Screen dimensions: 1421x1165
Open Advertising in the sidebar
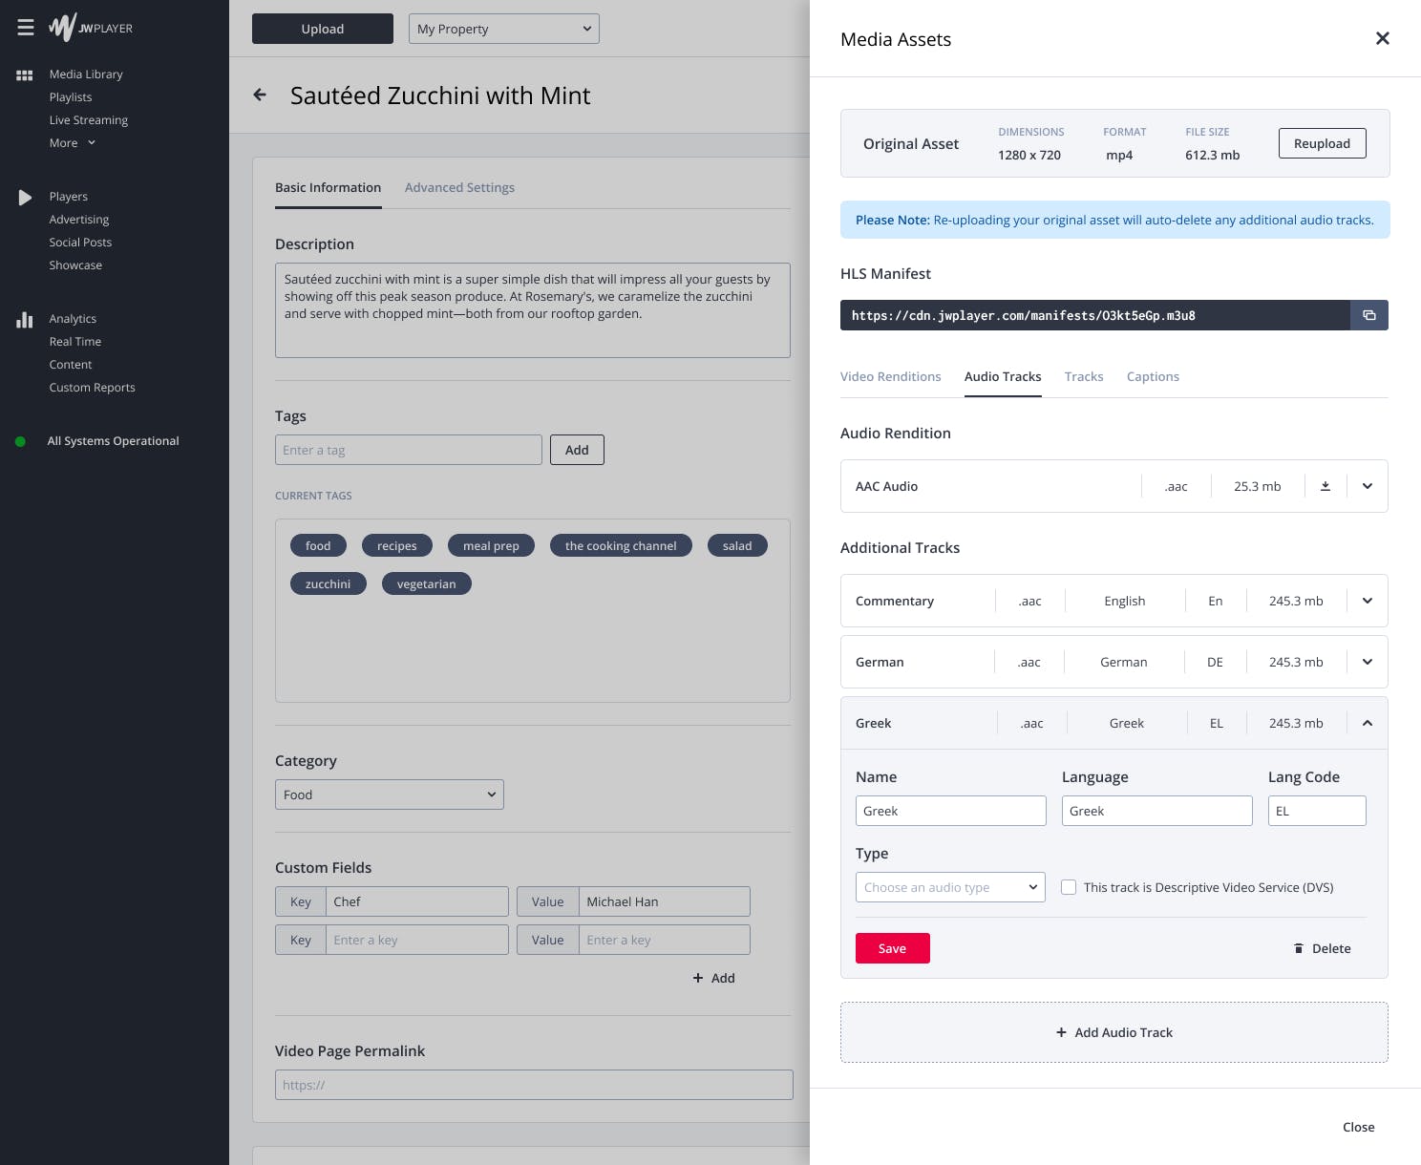click(x=79, y=220)
